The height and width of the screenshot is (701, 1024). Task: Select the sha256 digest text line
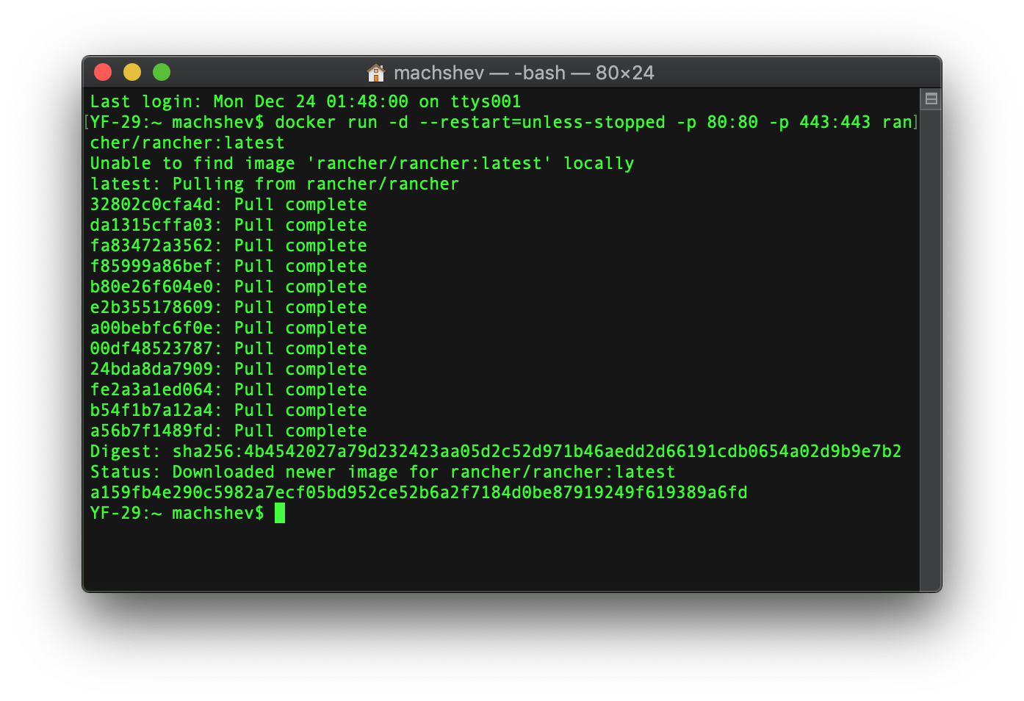coord(495,451)
